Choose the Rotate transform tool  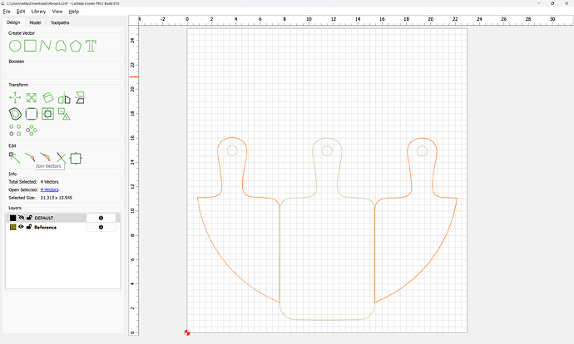tap(47, 97)
